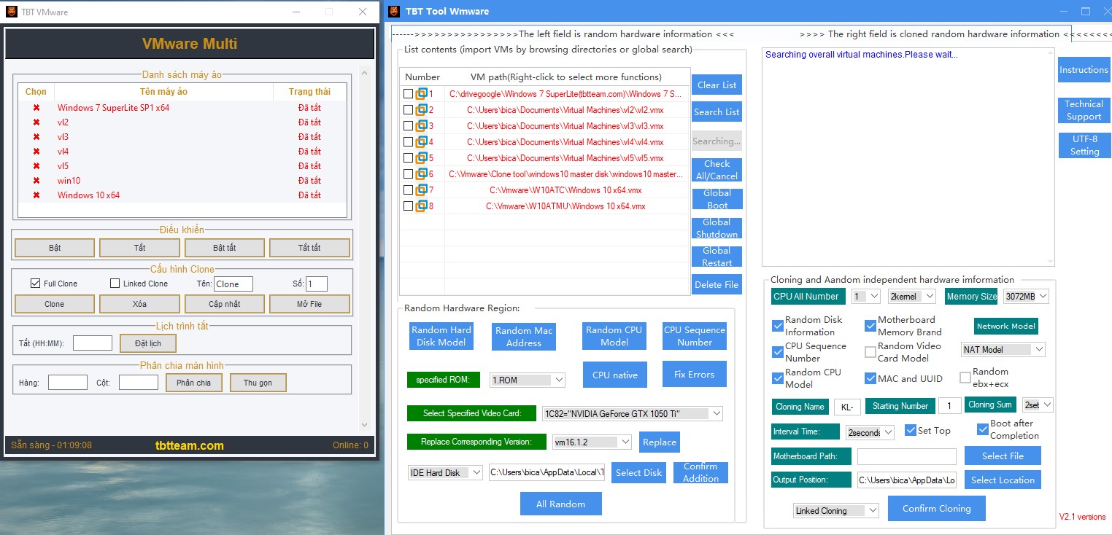The width and height of the screenshot is (1112, 535).
Task: Click W10ATMU Windows 10 x64.vmx path
Action: (565, 206)
